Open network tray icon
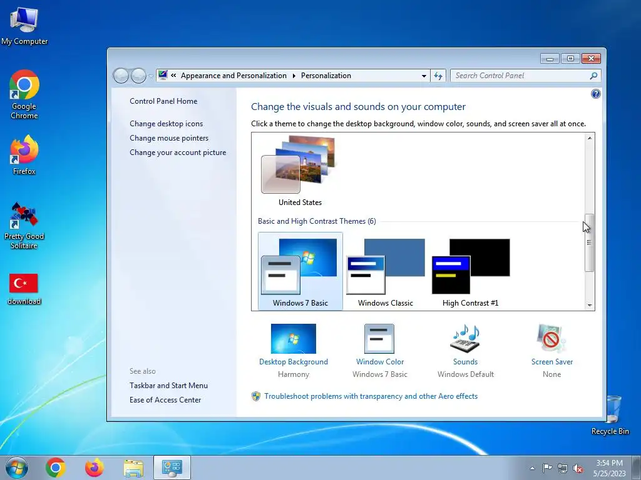The height and width of the screenshot is (480, 641). (563, 468)
